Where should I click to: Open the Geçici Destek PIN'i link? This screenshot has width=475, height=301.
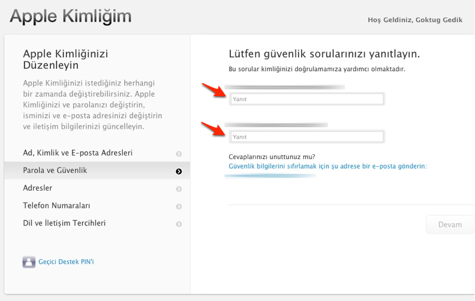[x=65, y=262]
